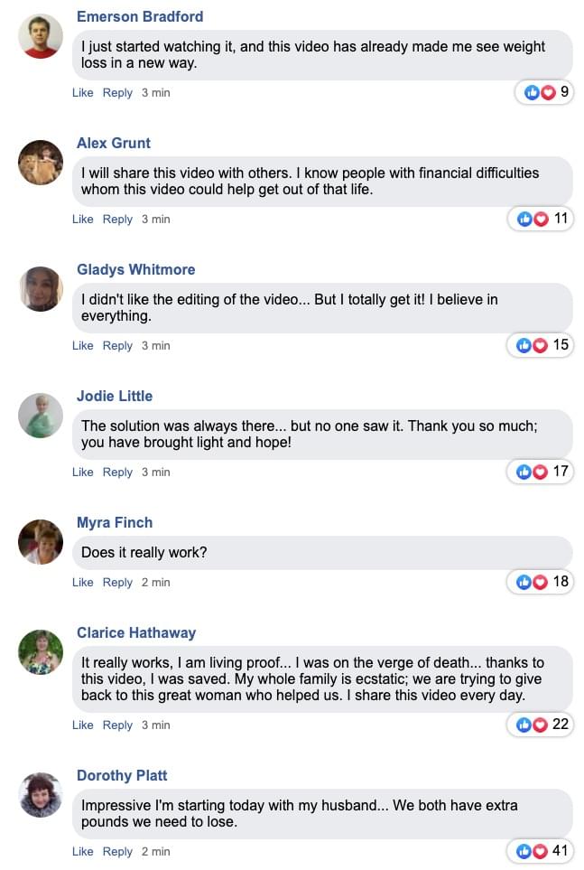Like Emerson Bradford's comment
The image size is (584, 870).
click(x=83, y=93)
